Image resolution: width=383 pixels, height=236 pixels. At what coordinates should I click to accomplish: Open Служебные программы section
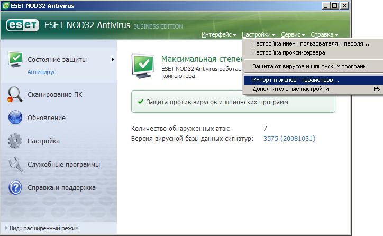[x=64, y=165]
